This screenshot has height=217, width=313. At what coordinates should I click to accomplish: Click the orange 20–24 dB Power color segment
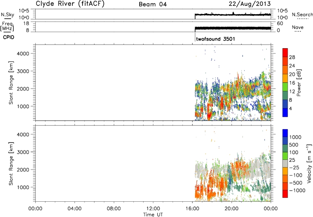coord(285,70)
